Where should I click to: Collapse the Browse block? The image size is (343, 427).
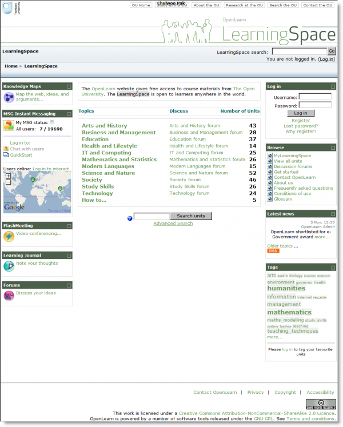click(x=333, y=147)
